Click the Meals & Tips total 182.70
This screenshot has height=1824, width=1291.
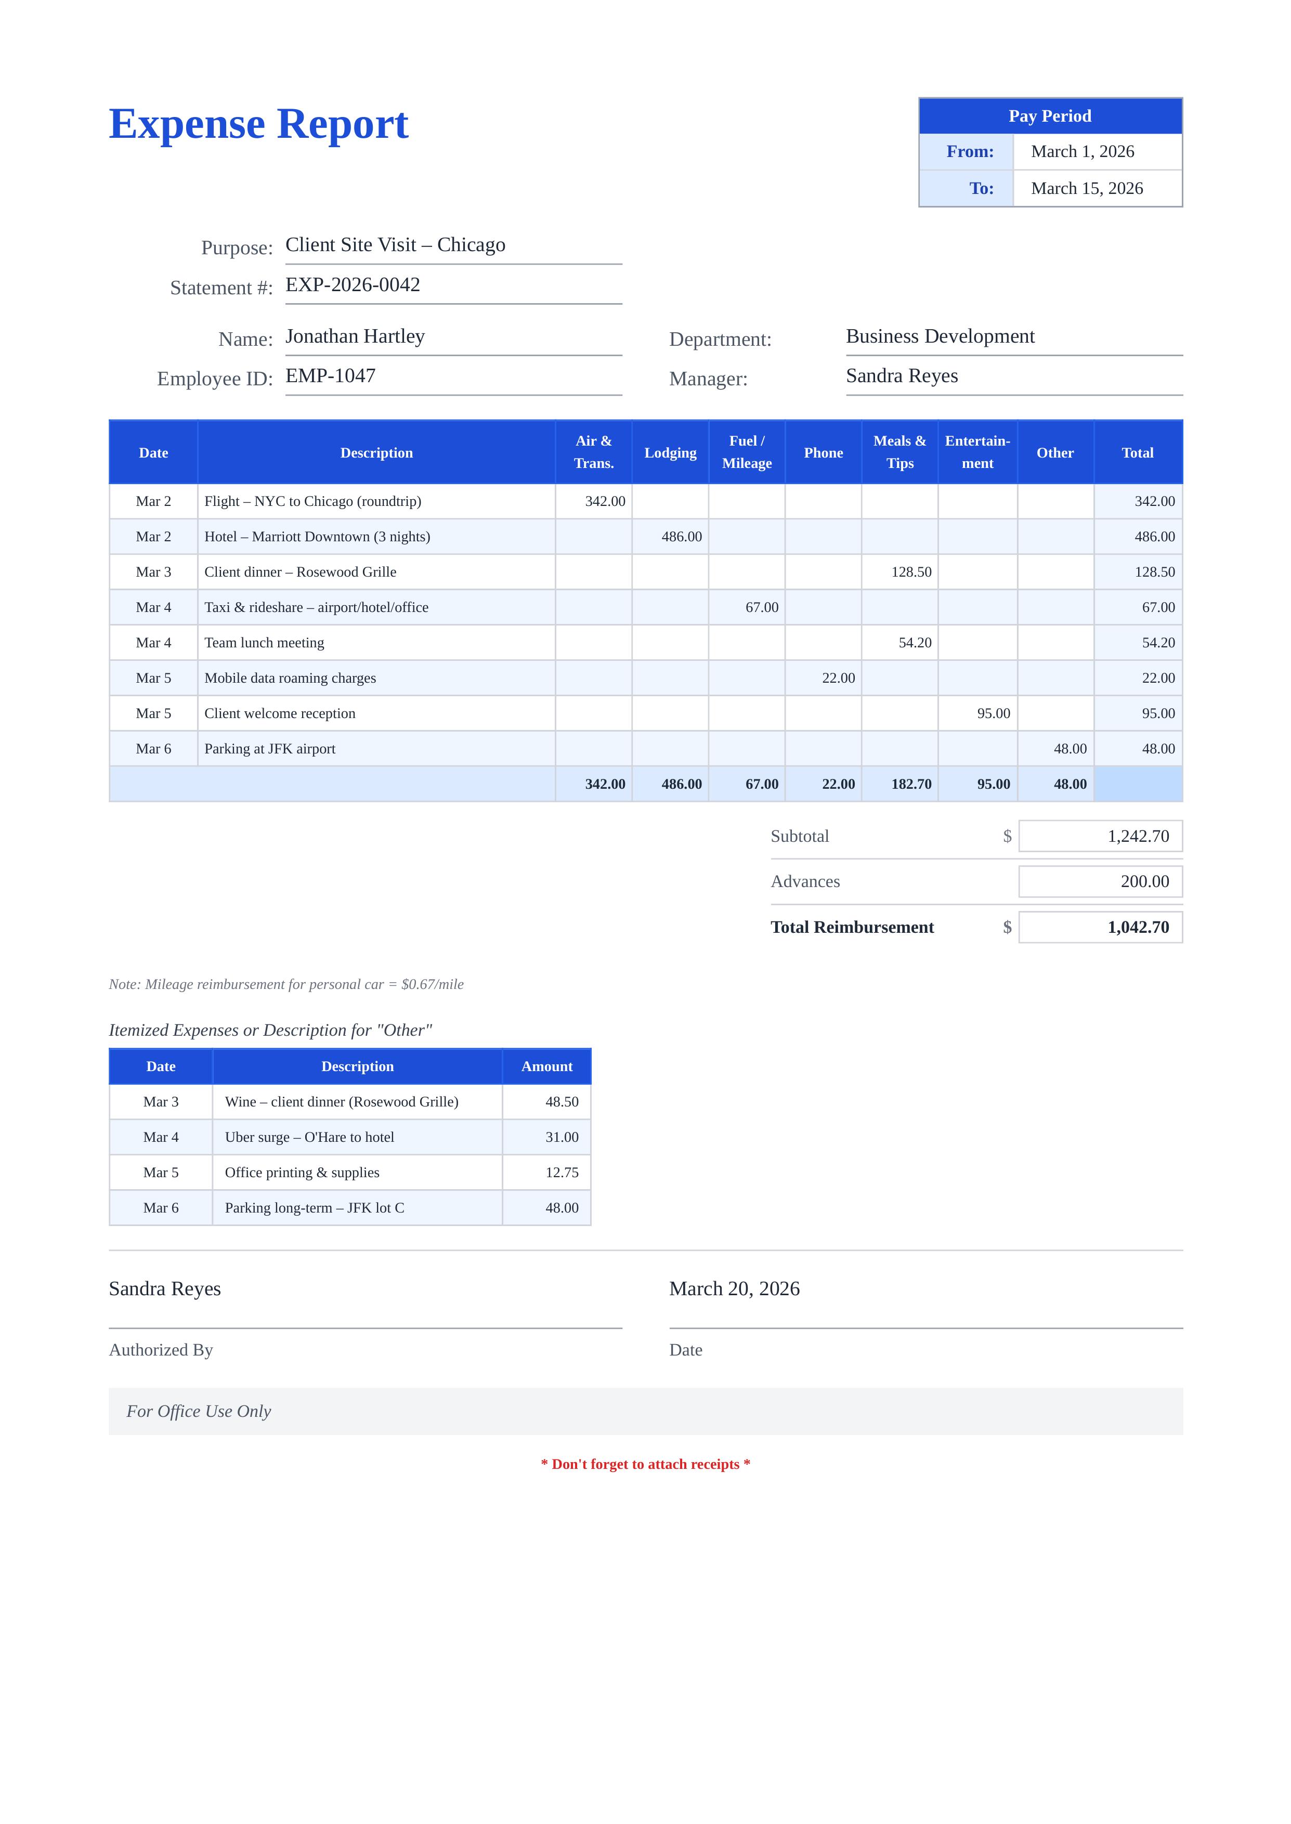pos(911,785)
